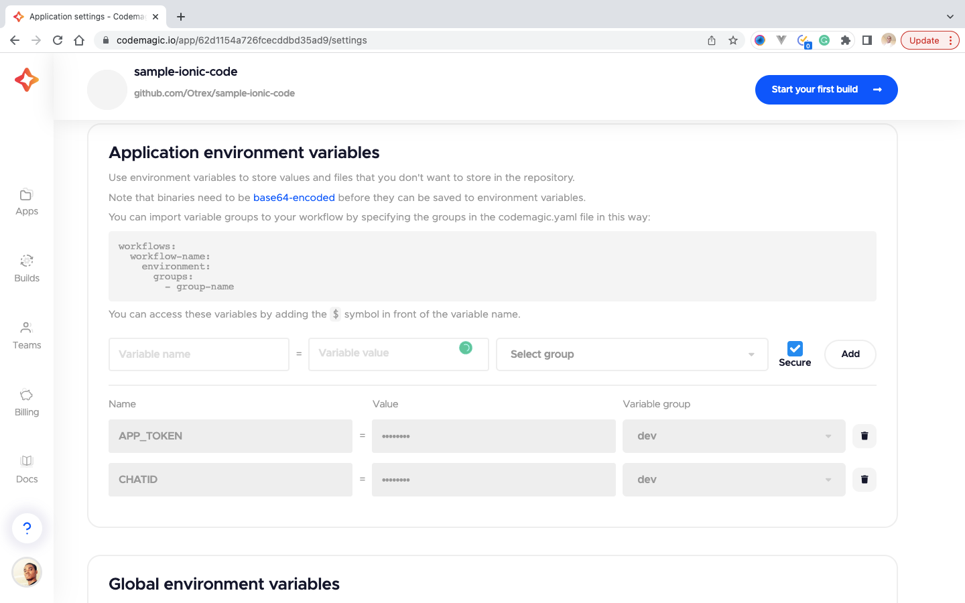Click the workflows YAML code snippet

[x=493, y=267]
